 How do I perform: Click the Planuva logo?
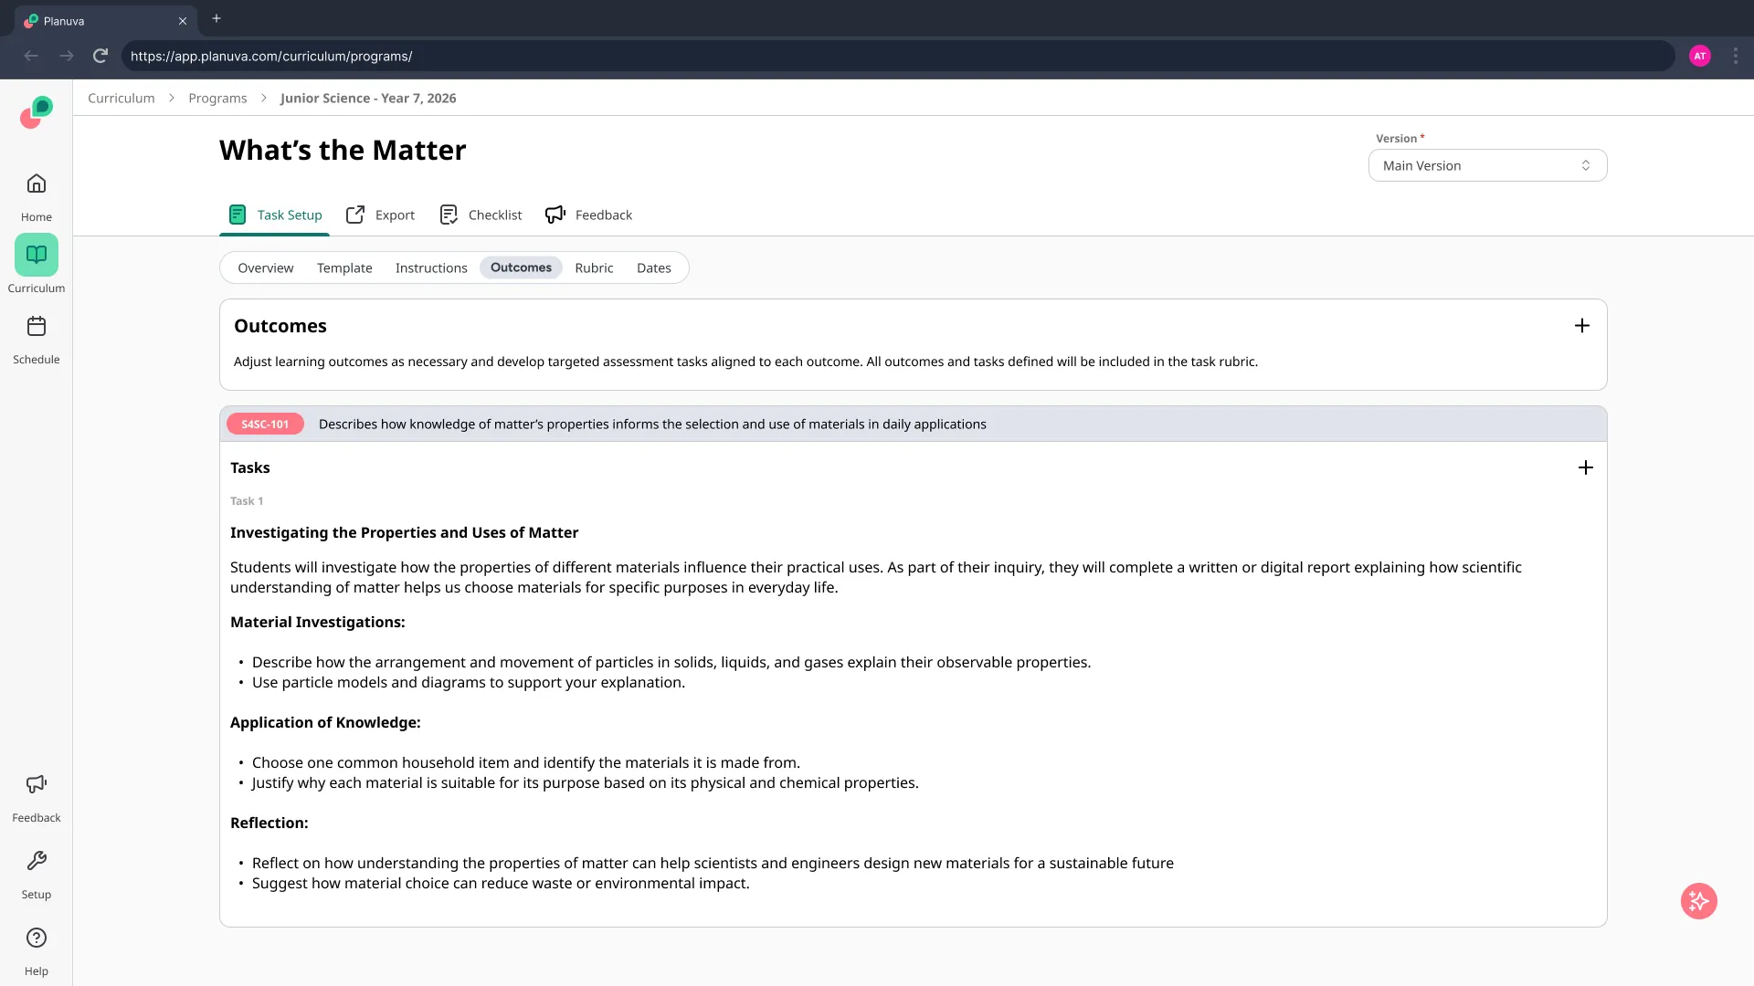click(37, 112)
